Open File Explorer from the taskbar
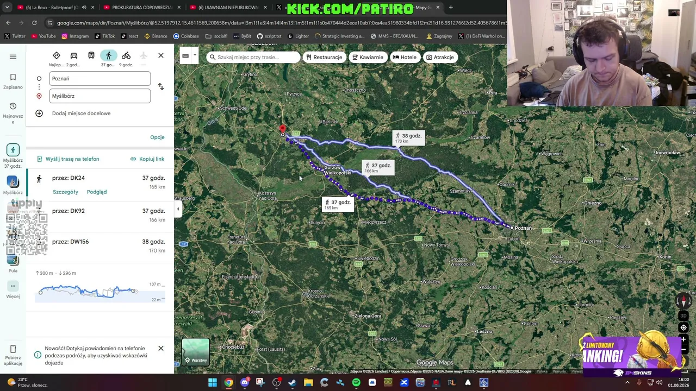 point(308,382)
